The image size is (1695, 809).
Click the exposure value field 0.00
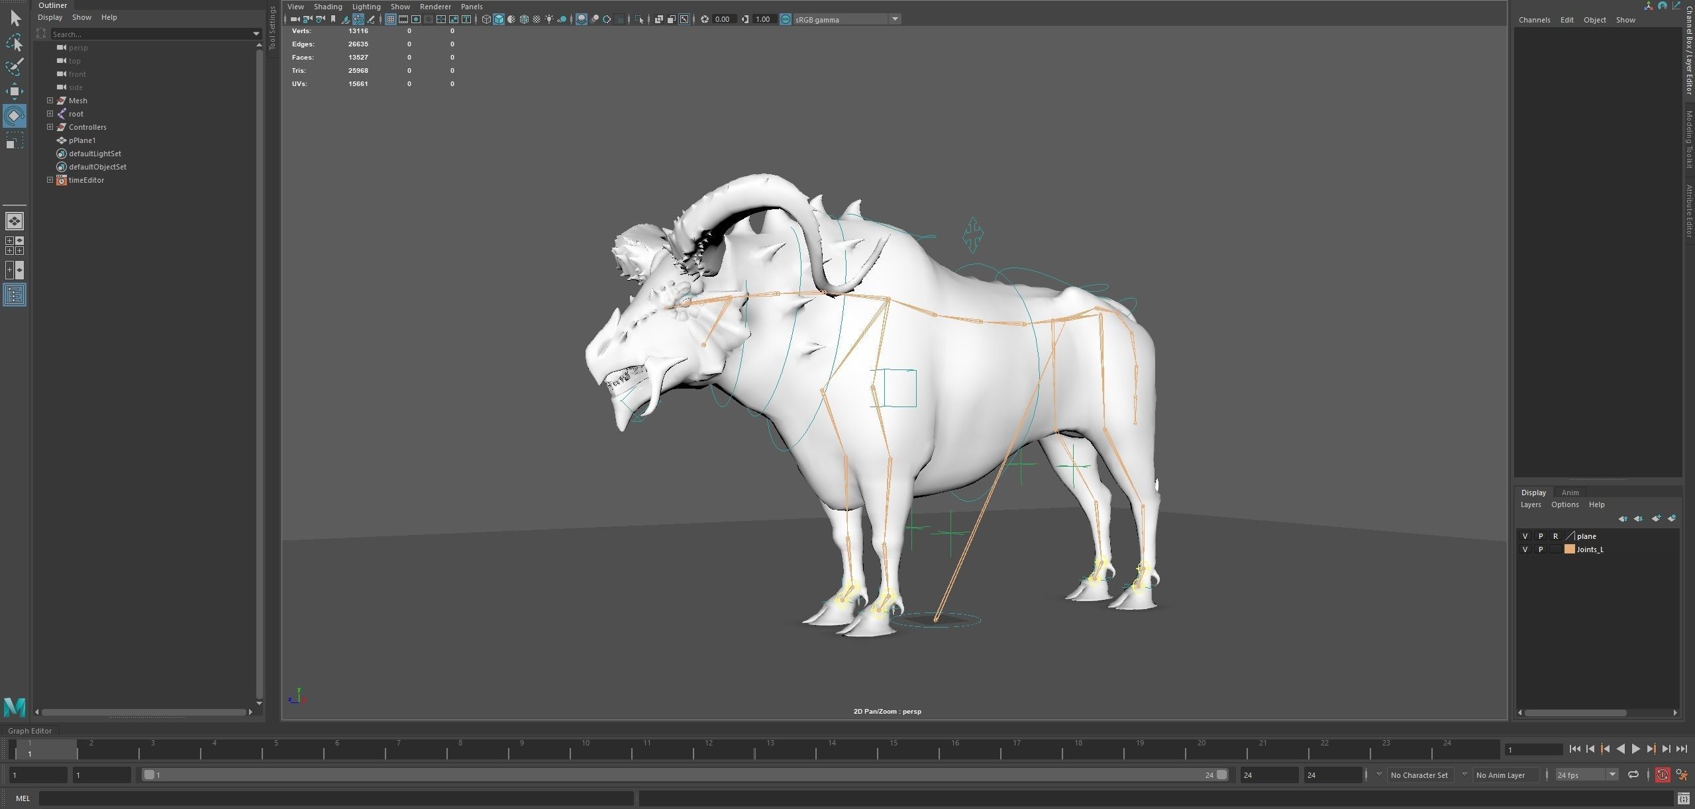[x=724, y=19]
